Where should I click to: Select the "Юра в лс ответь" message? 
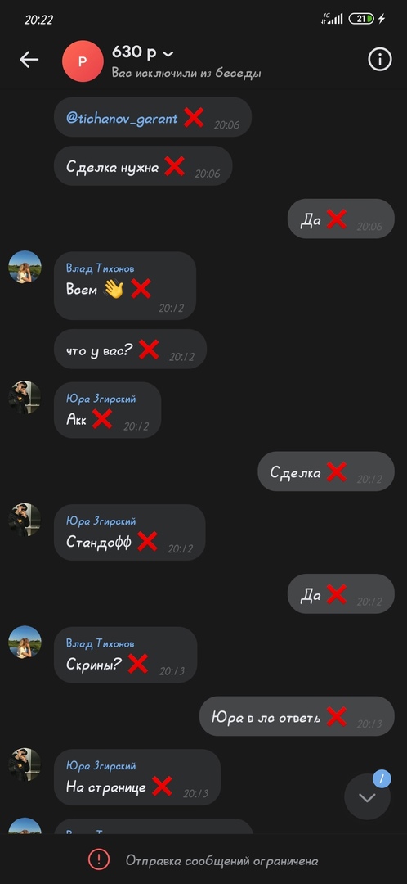(x=297, y=716)
